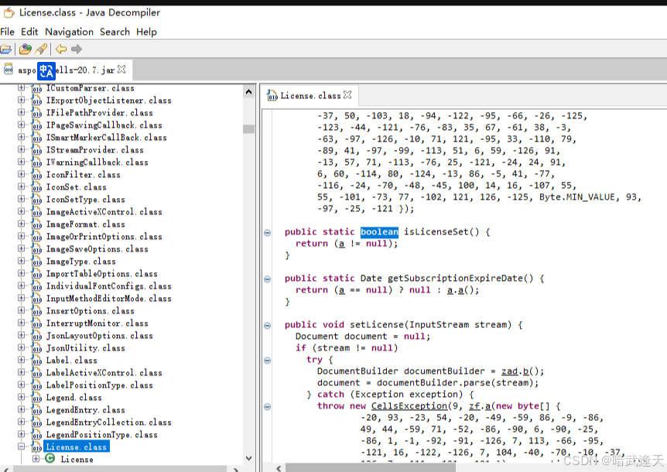Expand the ImageFormat.class tree node

21,224
